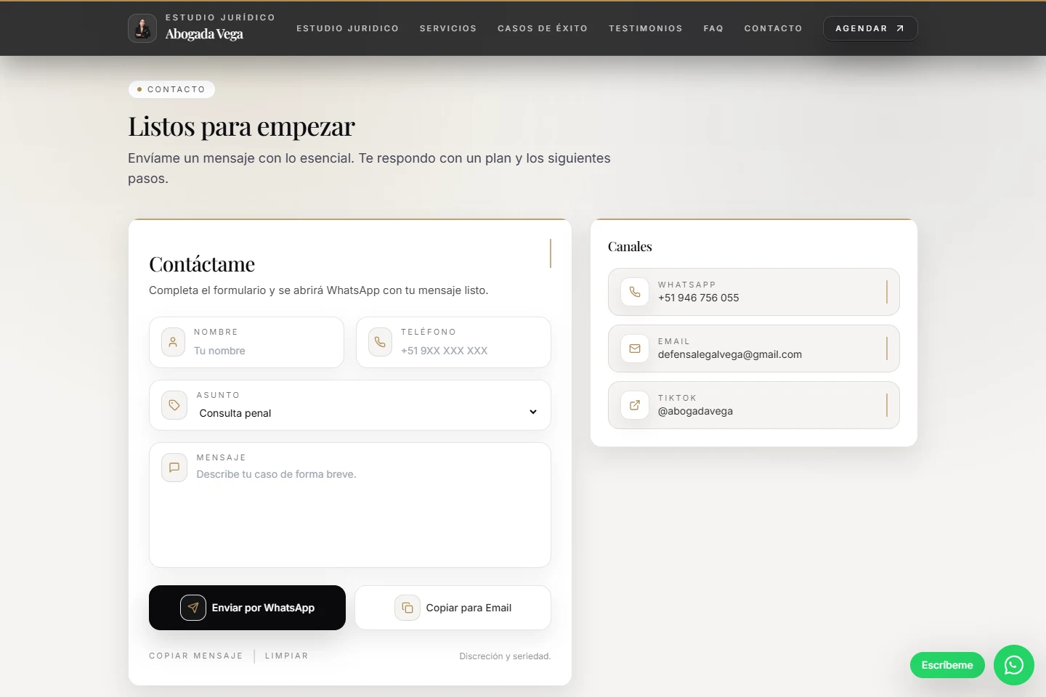Open the defensalegalvega@gmail.com email channel

(x=754, y=348)
